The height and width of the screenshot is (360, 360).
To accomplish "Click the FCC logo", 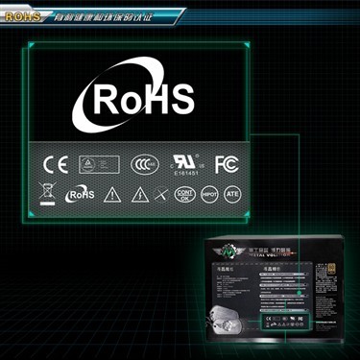I will coord(227,164).
